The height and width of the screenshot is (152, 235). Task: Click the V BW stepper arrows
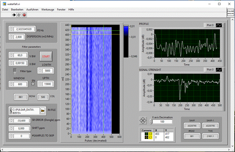[x=11, y=55]
